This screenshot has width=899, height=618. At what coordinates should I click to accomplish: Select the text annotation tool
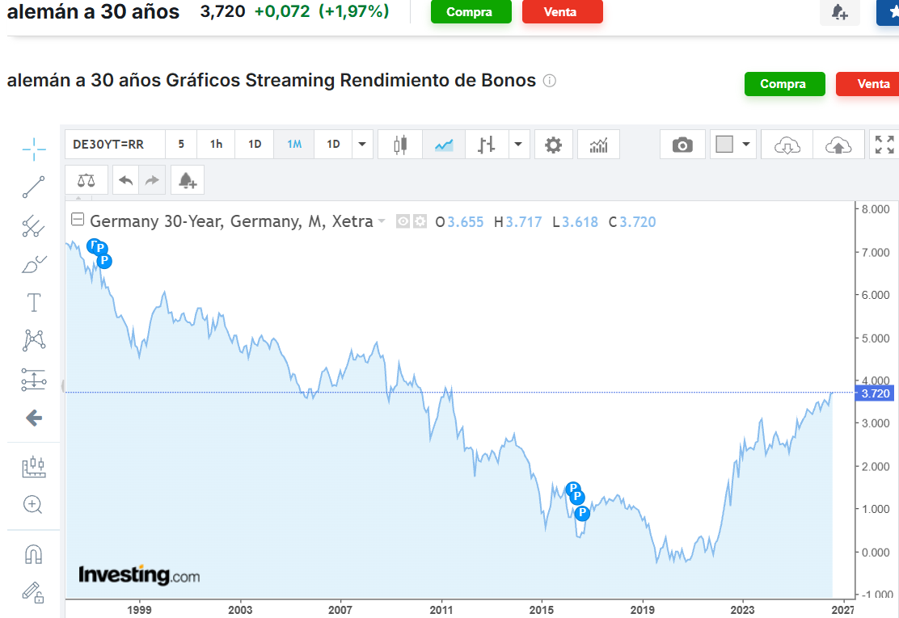click(x=34, y=302)
